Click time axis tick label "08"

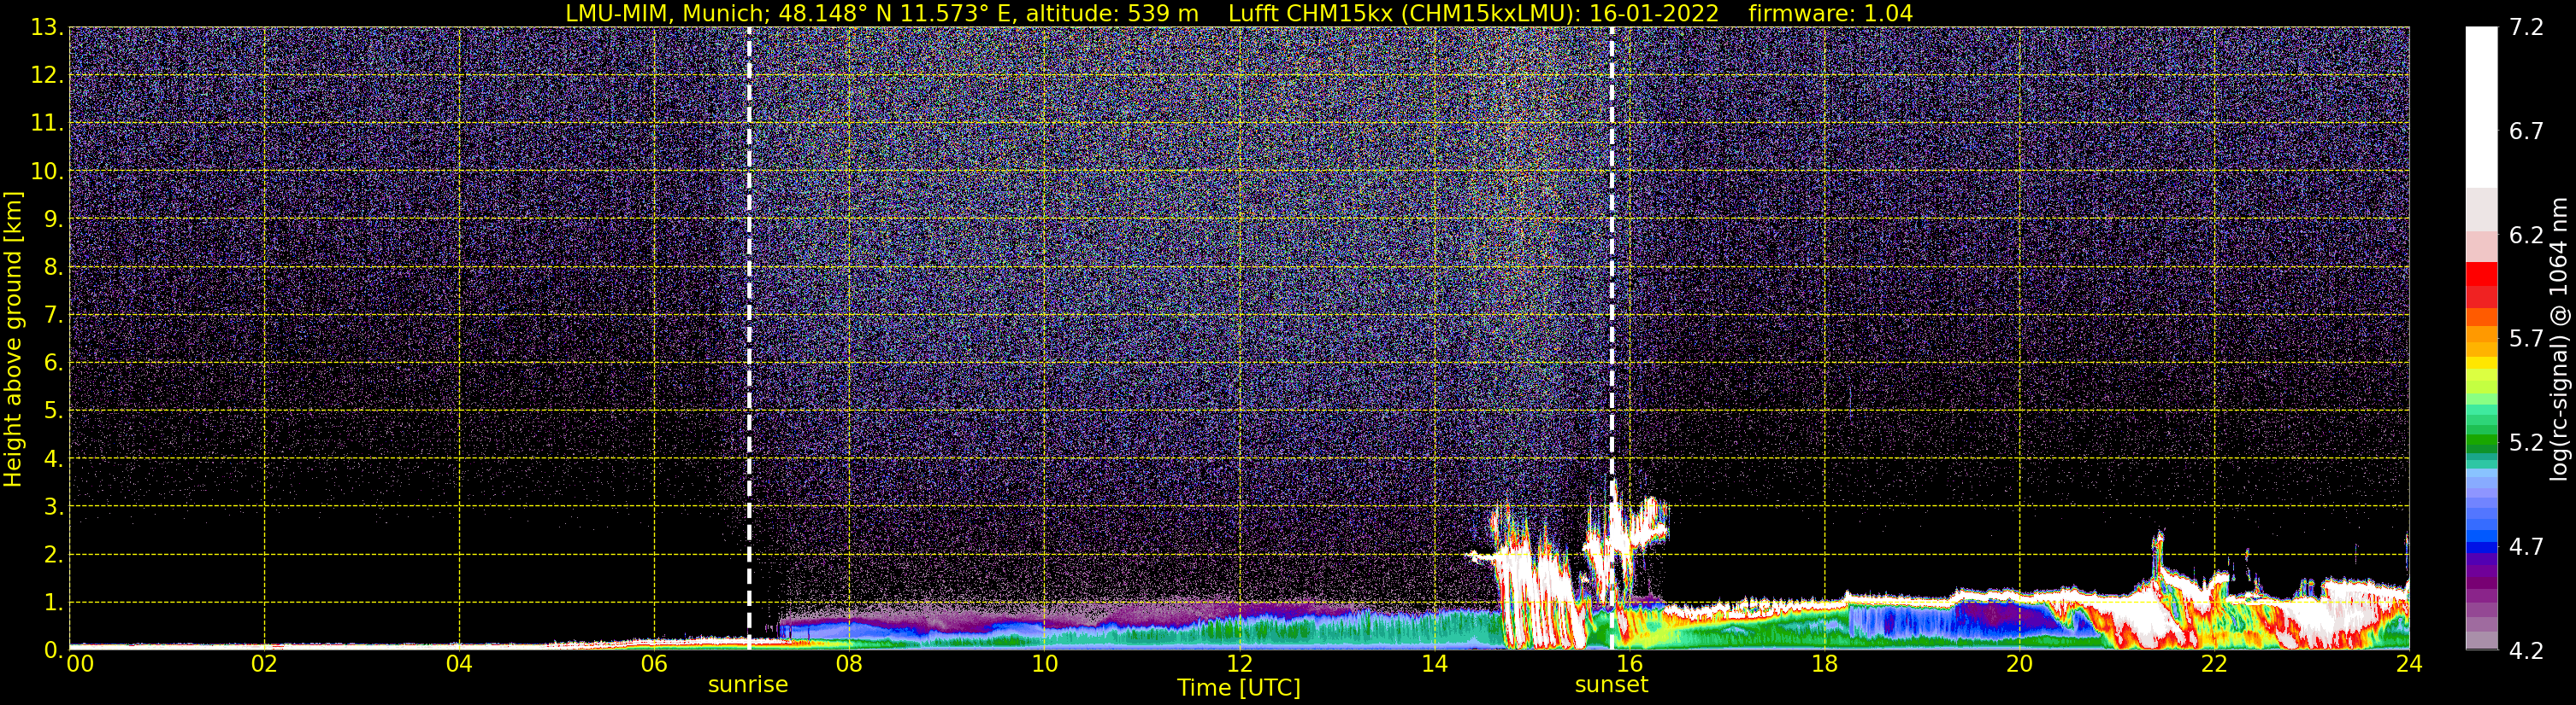(x=849, y=664)
